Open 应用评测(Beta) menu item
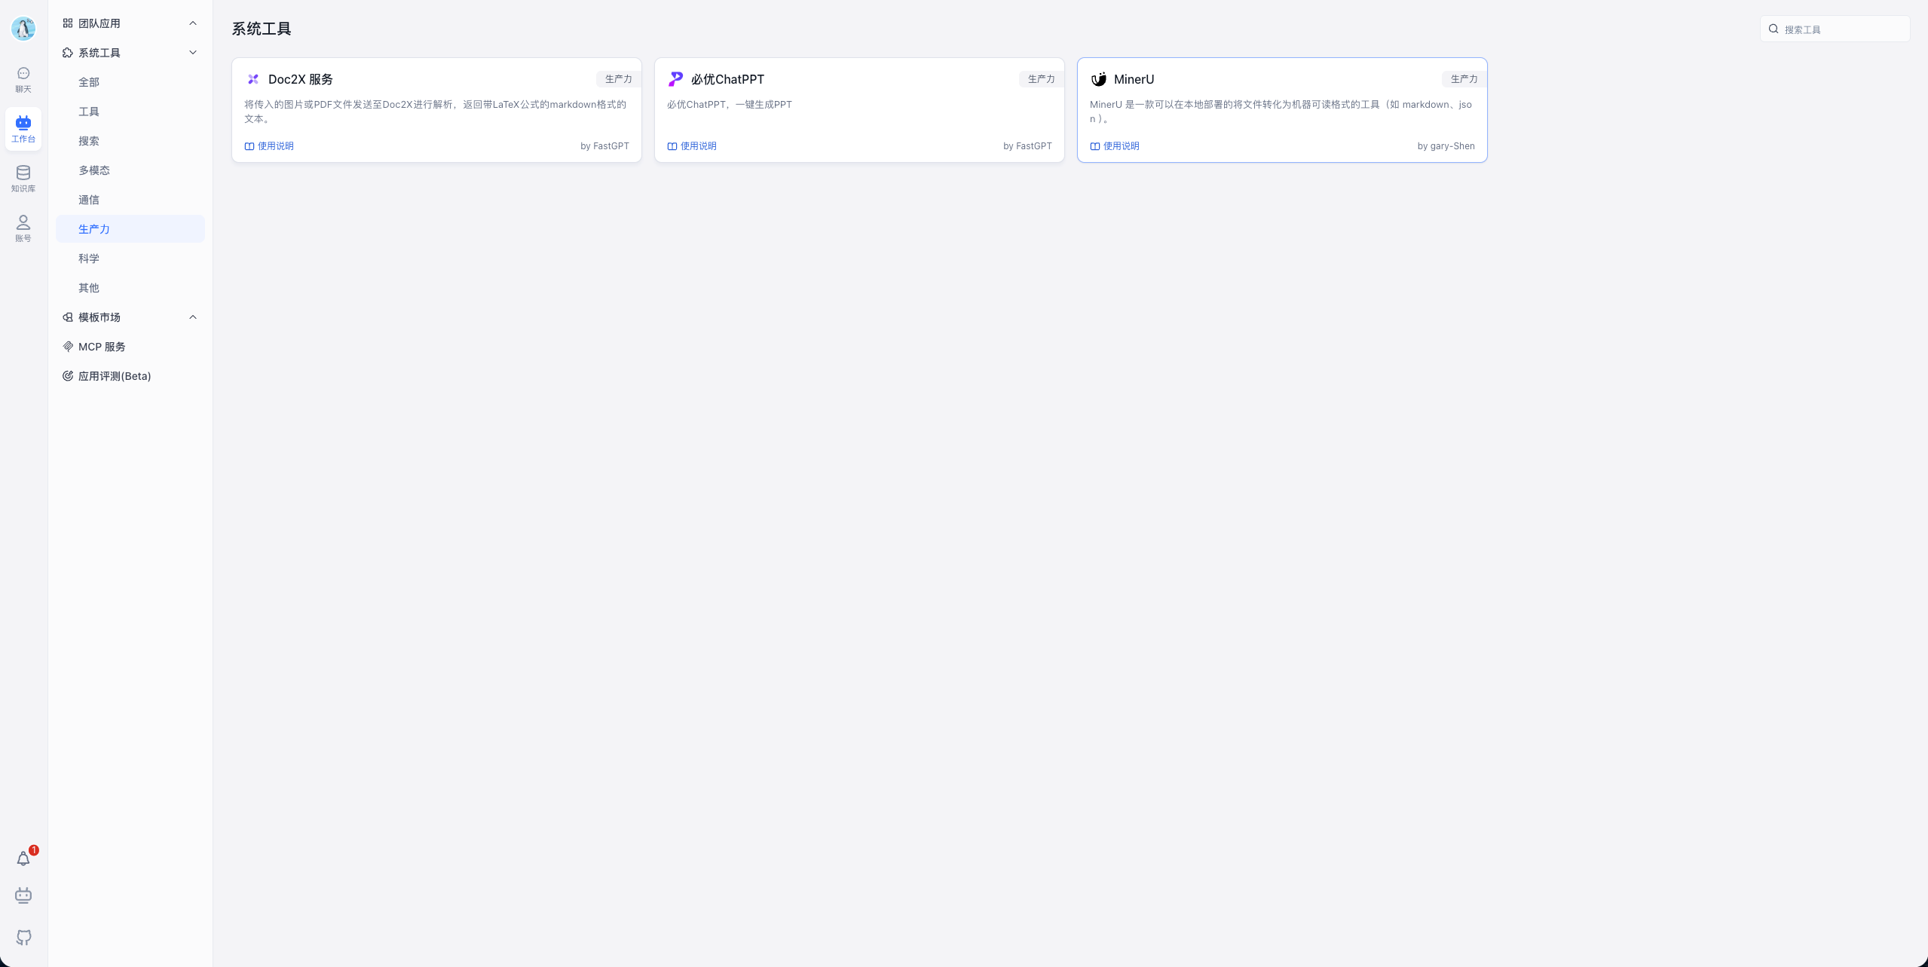 click(x=114, y=376)
